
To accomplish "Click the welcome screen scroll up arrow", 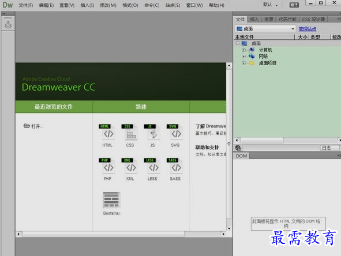I will point(229,66).
